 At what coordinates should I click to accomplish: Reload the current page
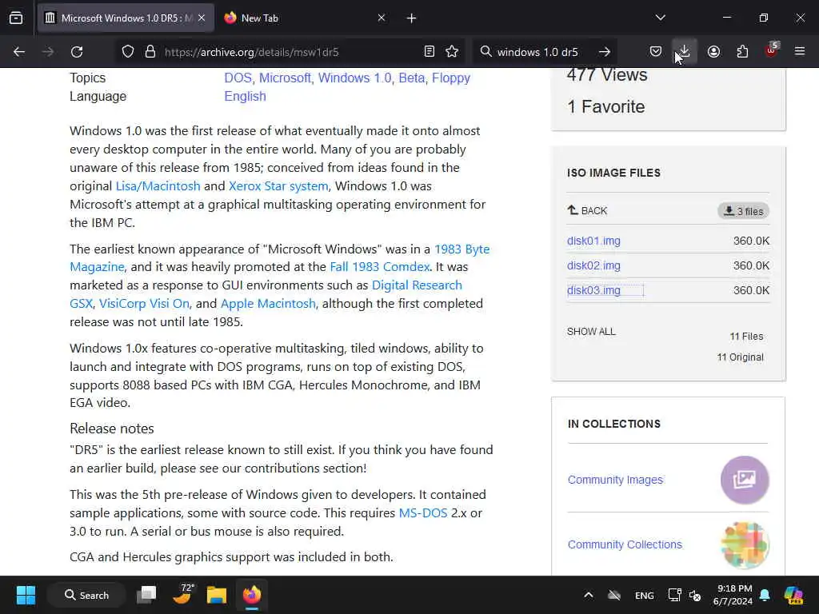[x=77, y=52]
